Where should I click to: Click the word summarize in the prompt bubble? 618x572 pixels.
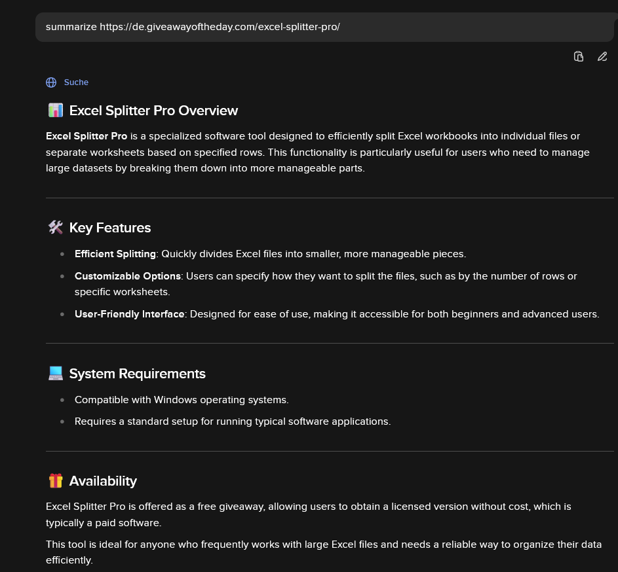pos(71,27)
